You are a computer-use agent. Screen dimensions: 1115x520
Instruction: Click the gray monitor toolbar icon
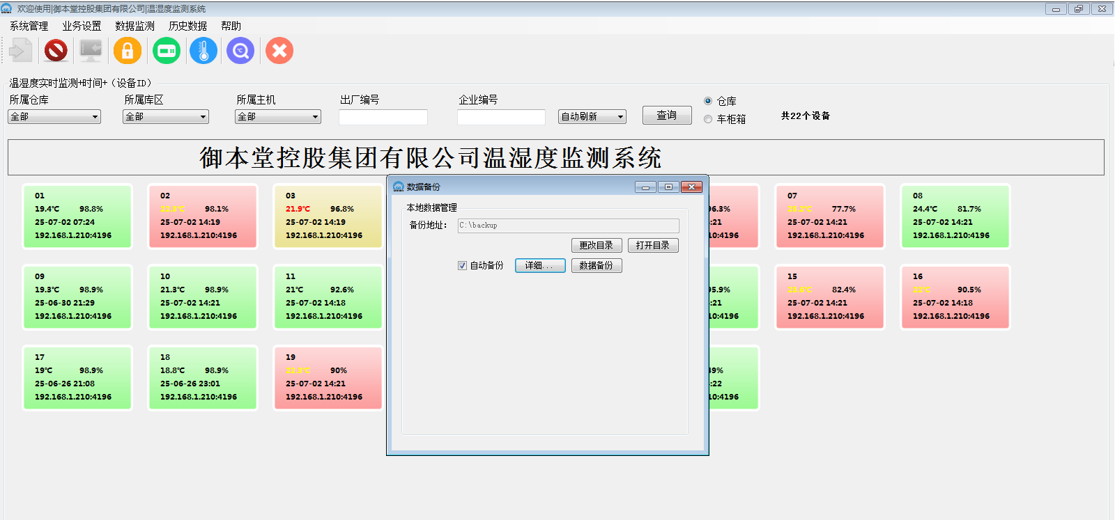click(x=91, y=51)
